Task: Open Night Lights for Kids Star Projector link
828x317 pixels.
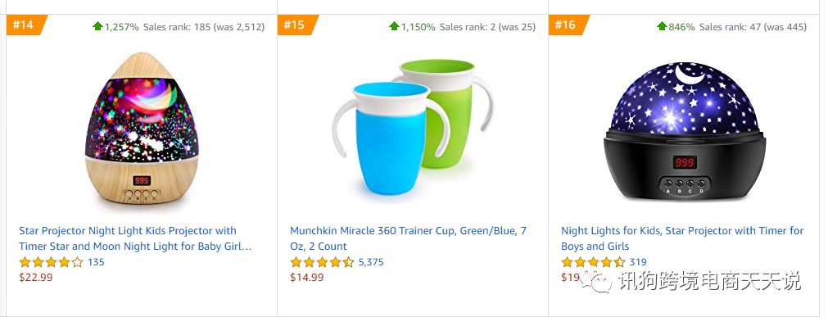Action: click(x=682, y=238)
